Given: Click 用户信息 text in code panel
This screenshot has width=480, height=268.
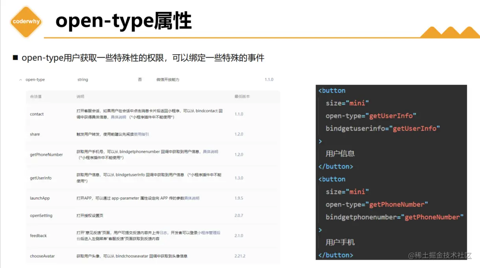Looking at the screenshot, I should 340,154.
